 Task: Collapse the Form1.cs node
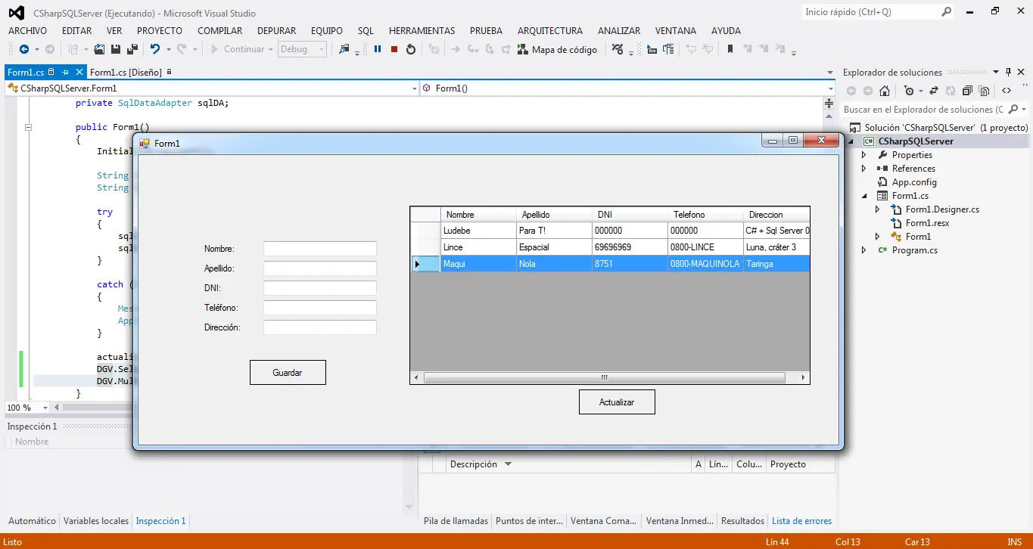pyautogui.click(x=864, y=196)
